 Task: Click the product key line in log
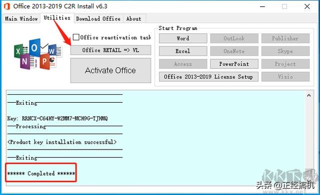[x=57, y=119]
